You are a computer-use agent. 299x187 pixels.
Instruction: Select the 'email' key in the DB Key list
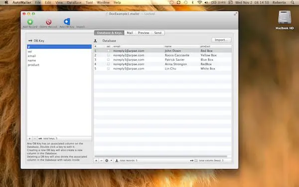pos(59,56)
